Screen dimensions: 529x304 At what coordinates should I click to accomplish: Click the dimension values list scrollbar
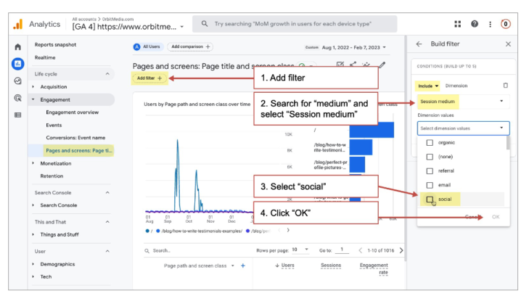pos(508,143)
